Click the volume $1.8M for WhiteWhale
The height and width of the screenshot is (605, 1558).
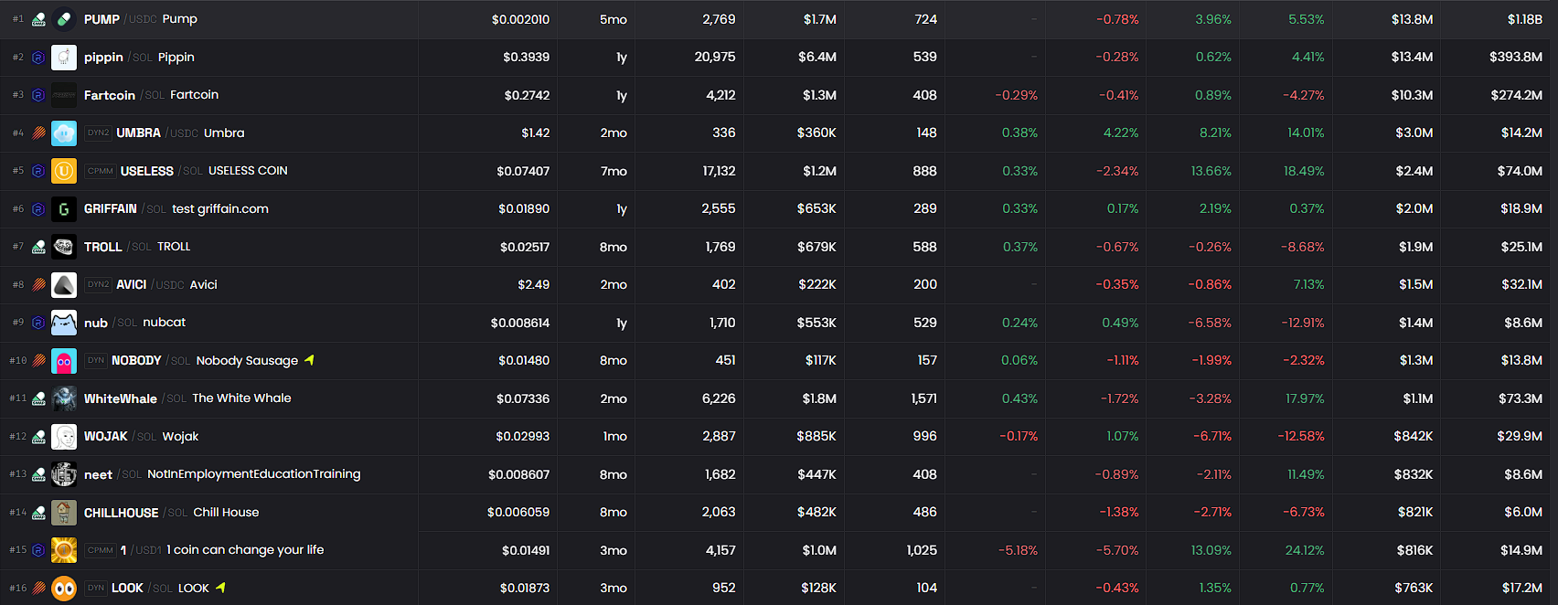pos(819,398)
